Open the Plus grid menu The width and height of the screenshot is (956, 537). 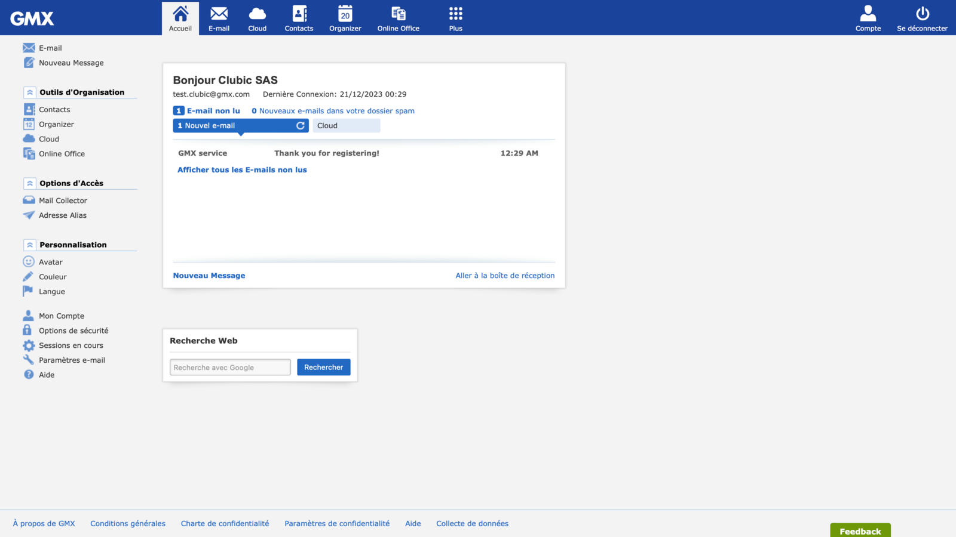click(456, 18)
